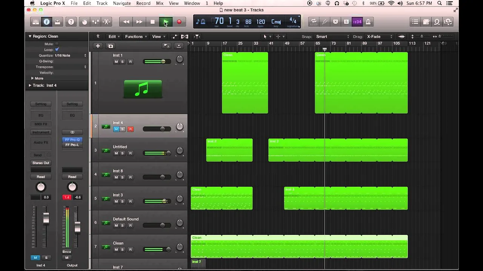Toggle the Solo S button in control bar
This screenshot has height=271, width=483.
click(x=346, y=22)
